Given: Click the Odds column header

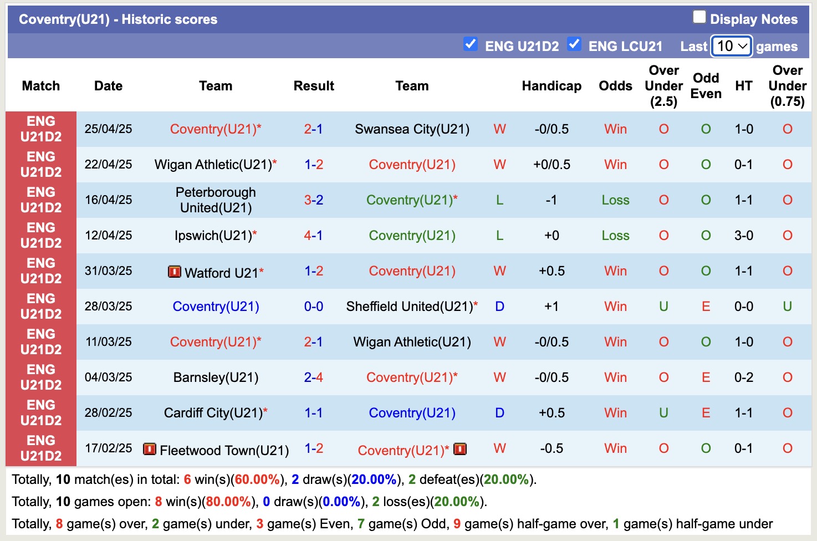Looking at the screenshot, I should (x=615, y=86).
